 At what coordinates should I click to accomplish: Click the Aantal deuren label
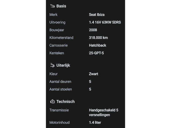click(60, 82)
